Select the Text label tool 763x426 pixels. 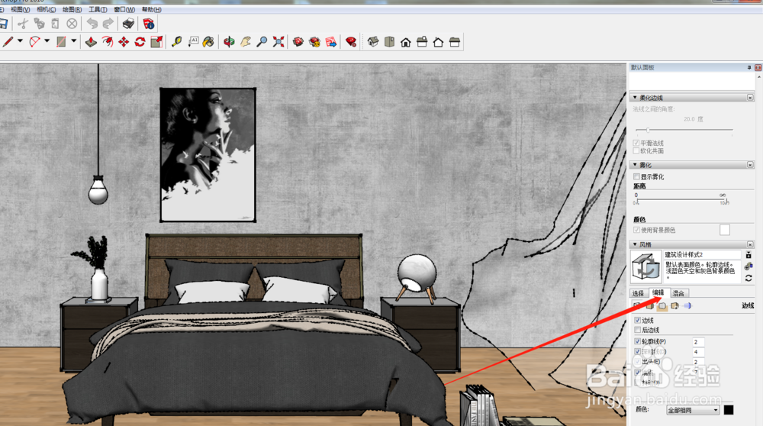[x=193, y=42]
